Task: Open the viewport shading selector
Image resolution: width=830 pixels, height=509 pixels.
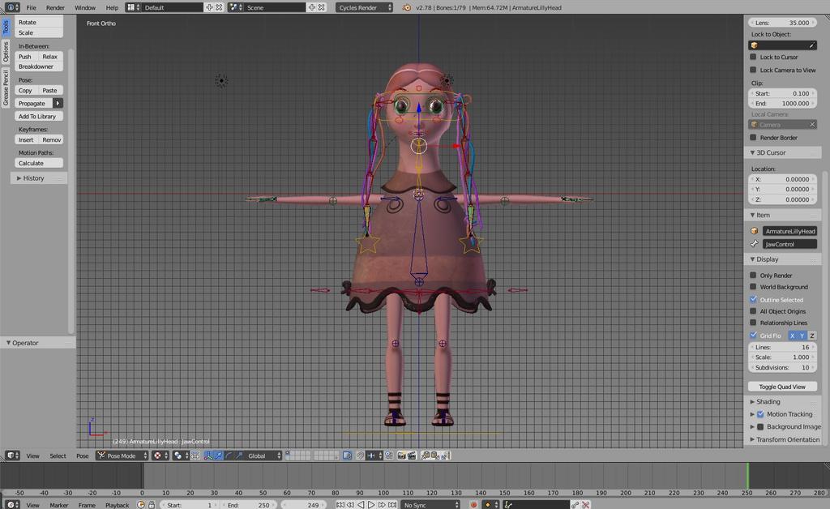Action: 160,456
